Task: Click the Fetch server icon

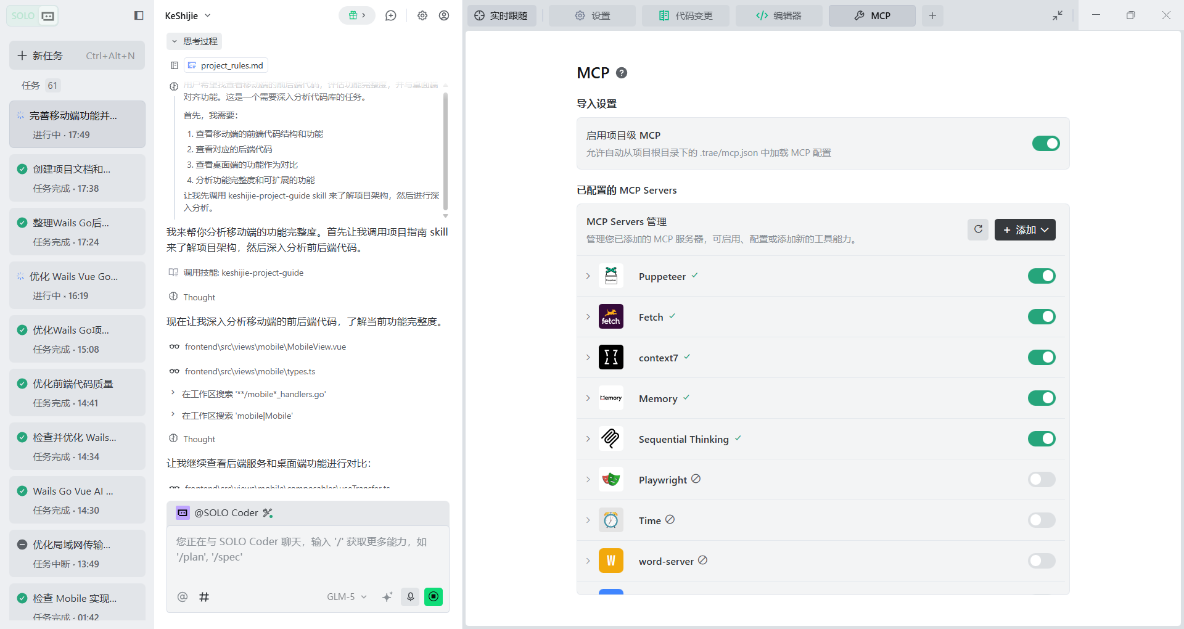Action: (611, 316)
